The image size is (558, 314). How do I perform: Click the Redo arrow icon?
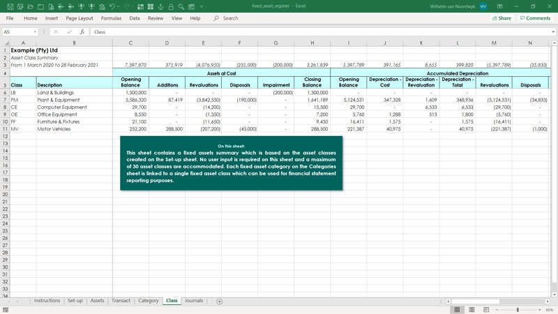click(127, 7)
